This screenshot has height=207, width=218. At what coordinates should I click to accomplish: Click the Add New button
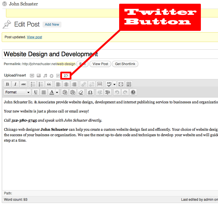(x=52, y=25)
